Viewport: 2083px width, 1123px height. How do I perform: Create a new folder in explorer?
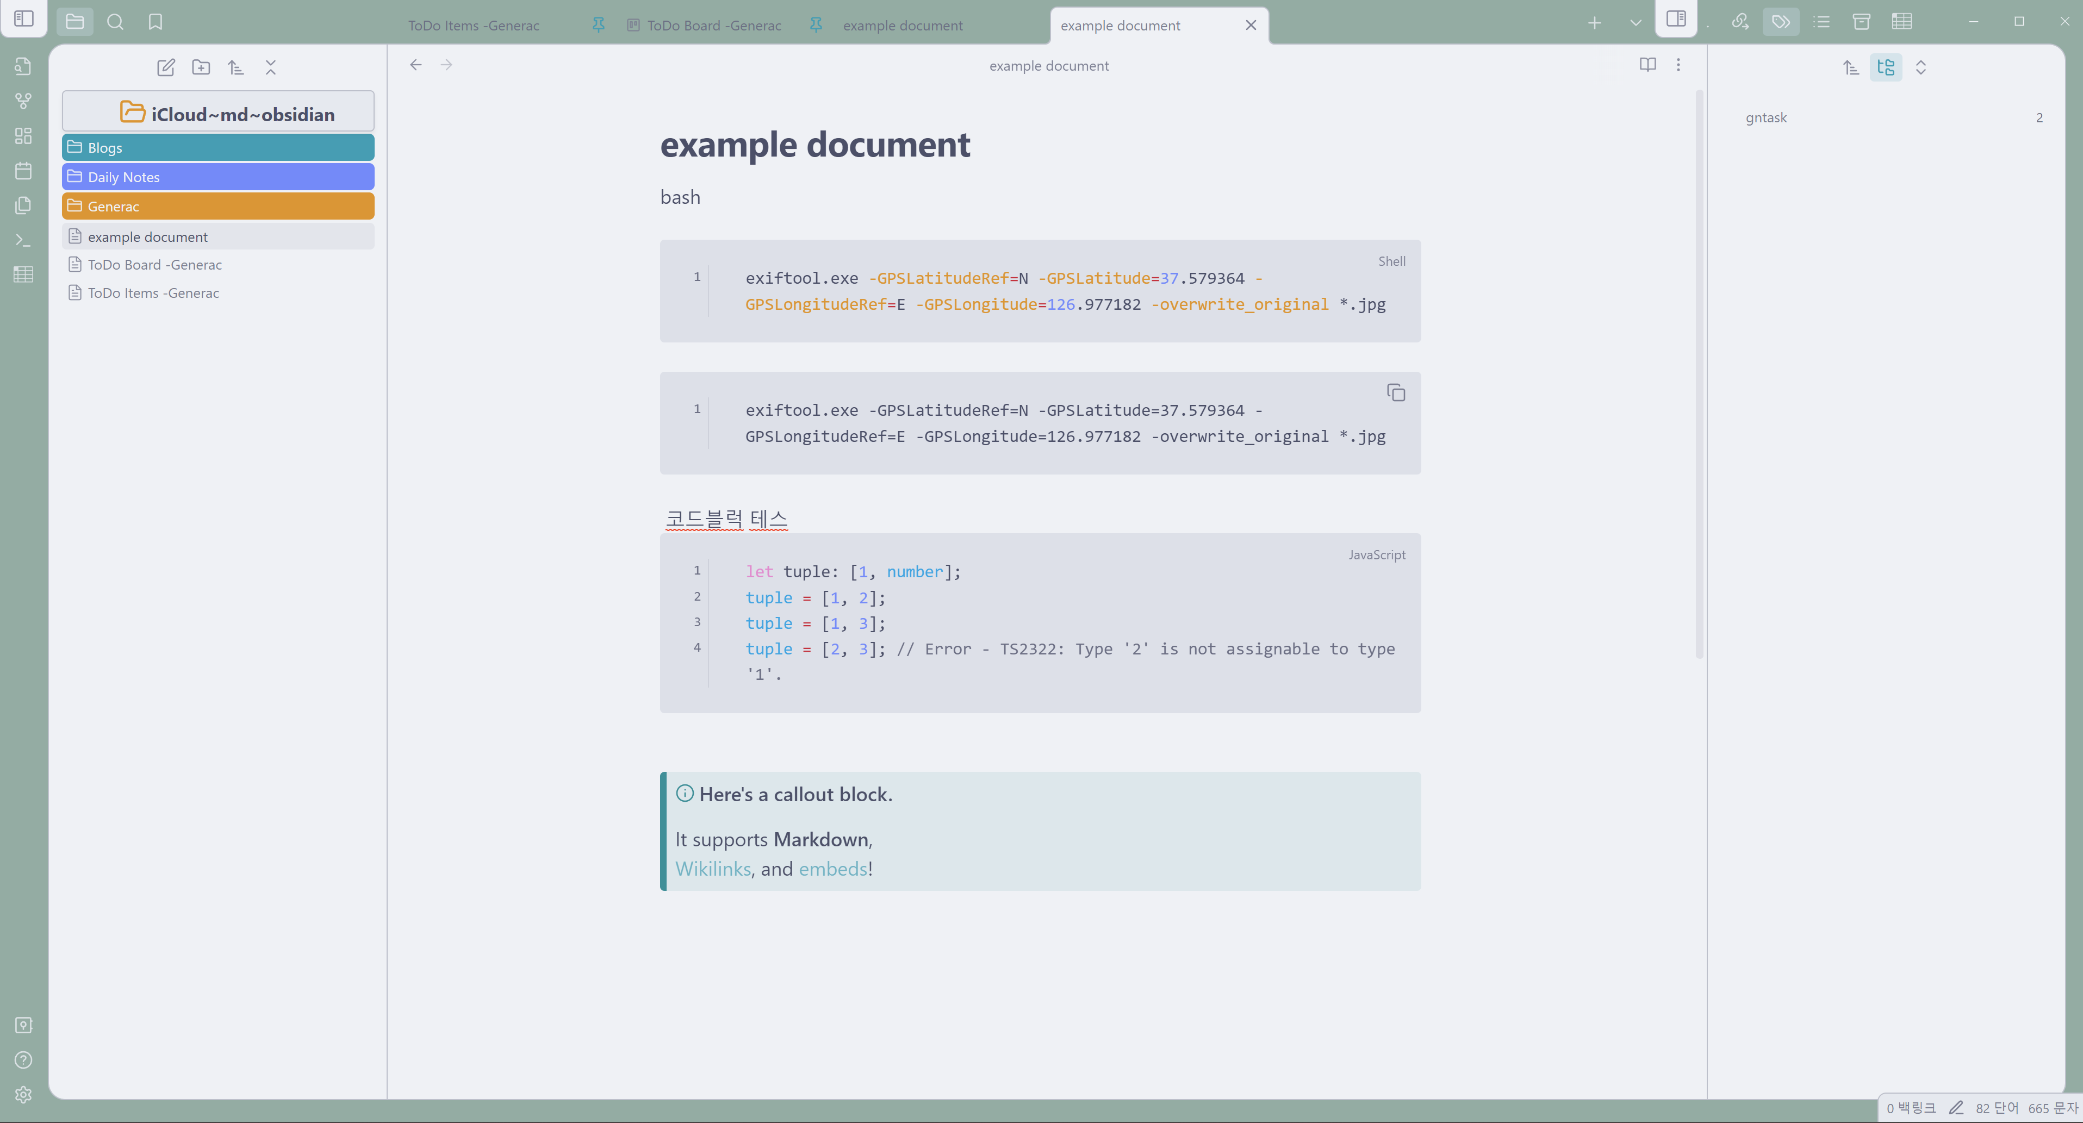tap(201, 67)
